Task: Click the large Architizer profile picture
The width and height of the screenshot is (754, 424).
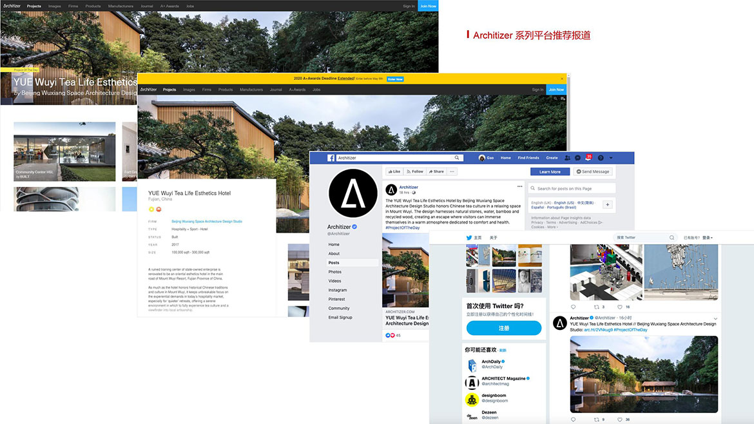Action: pyautogui.click(x=353, y=193)
